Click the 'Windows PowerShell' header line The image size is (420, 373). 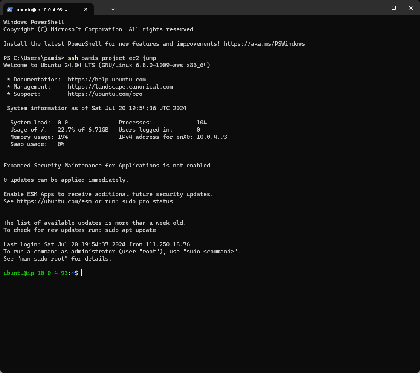click(x=34, y=22)
